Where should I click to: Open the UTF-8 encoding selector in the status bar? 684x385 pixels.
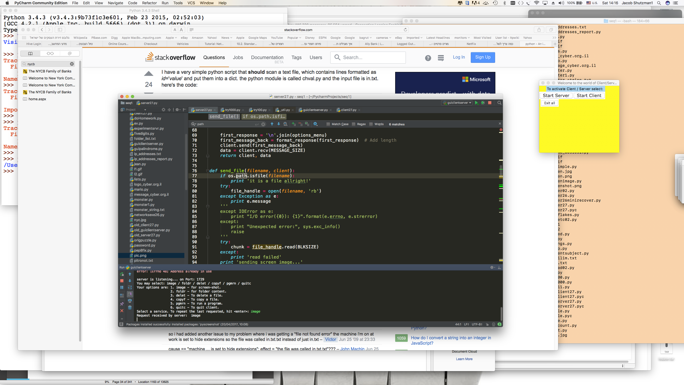point(477,324)
